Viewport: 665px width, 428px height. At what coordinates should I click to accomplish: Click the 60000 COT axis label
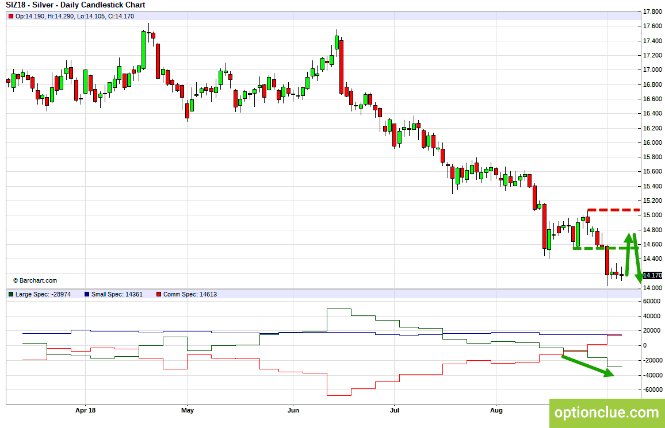point(652,302)
